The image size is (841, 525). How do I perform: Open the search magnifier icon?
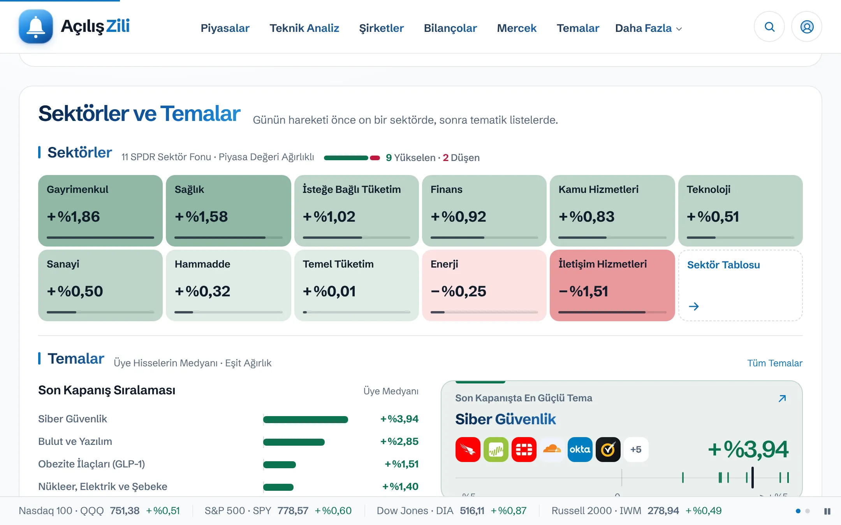point(769,27)
